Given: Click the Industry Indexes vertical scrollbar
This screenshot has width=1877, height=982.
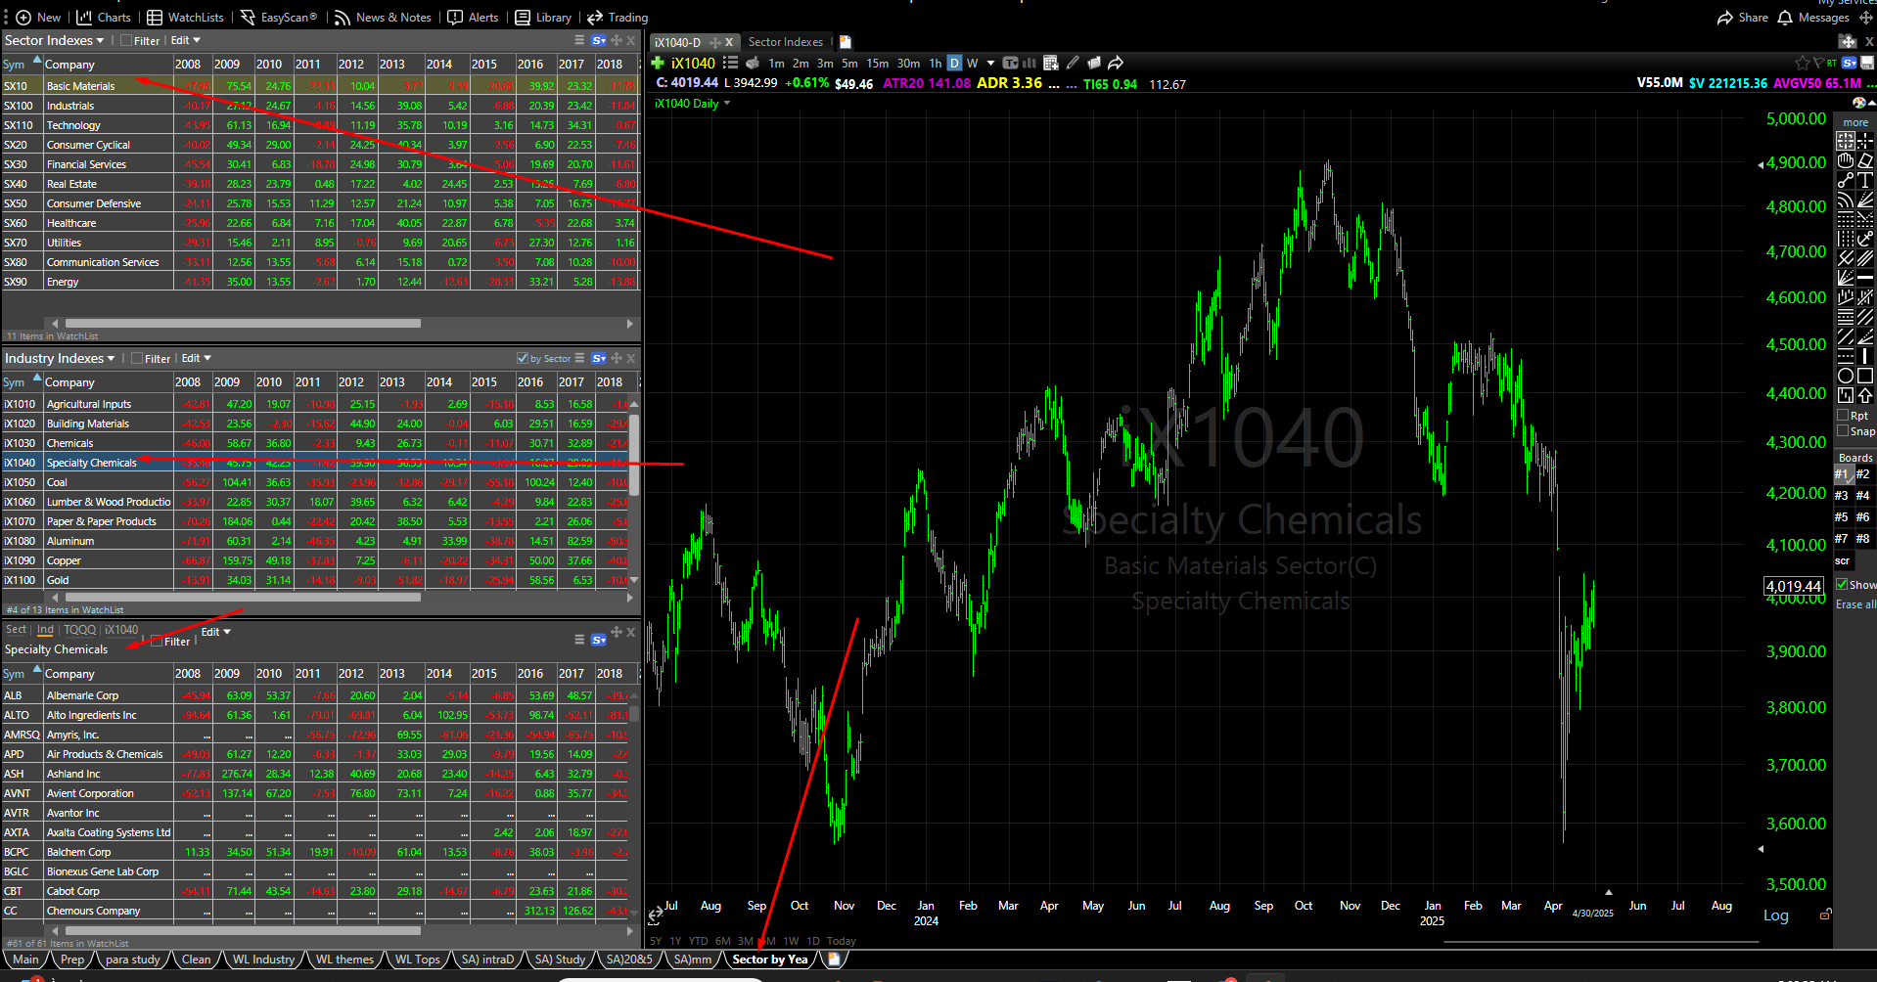Looking at the screenshot, I should (634, 455).
